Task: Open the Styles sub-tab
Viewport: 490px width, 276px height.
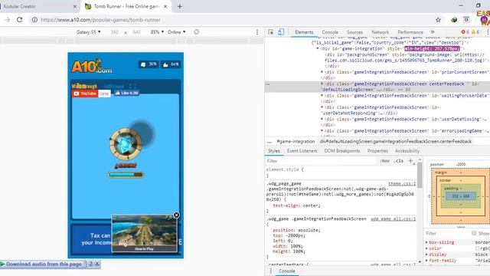Action: click(x=274, y=151)
